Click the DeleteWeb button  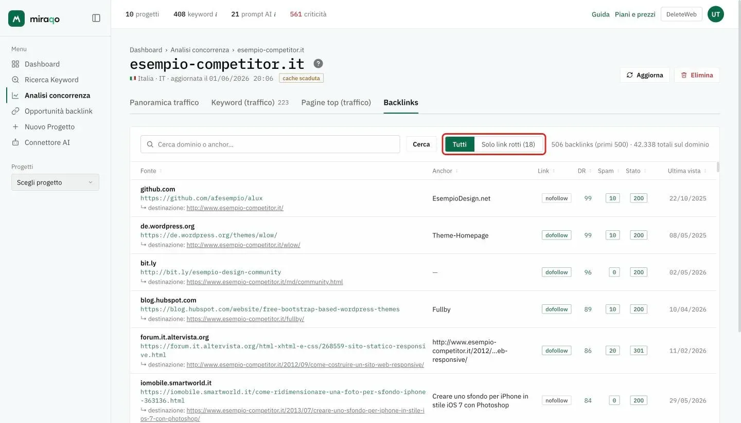pyautogui.click(x=681, y=14)
